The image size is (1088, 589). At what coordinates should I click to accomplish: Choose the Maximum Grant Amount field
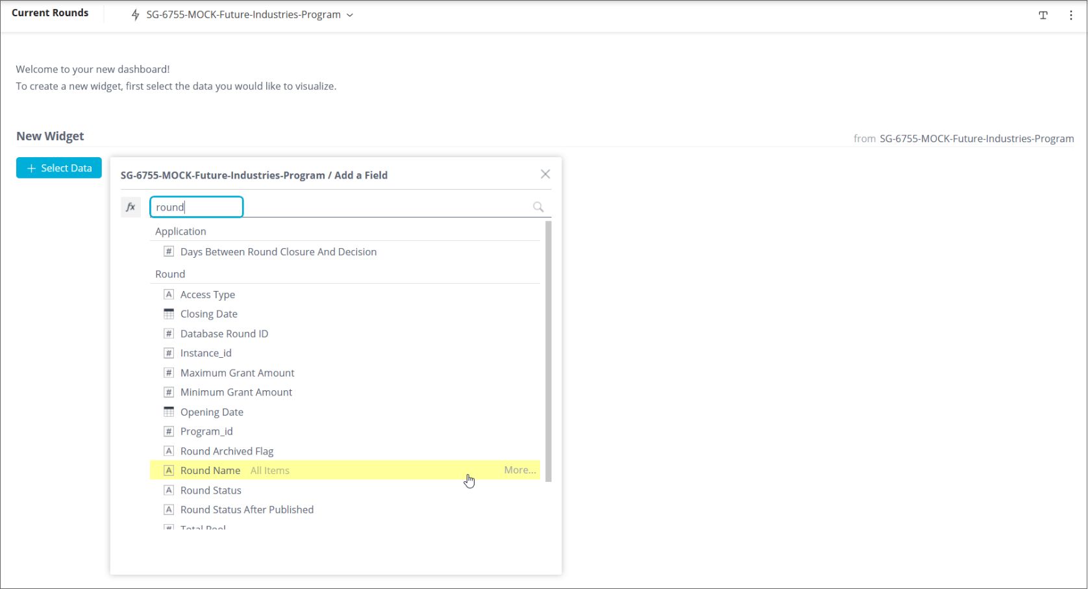click(x=237, y=373)
